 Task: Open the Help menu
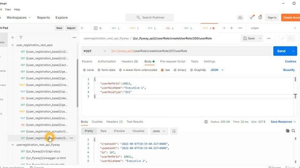click(x=17, y=9)
